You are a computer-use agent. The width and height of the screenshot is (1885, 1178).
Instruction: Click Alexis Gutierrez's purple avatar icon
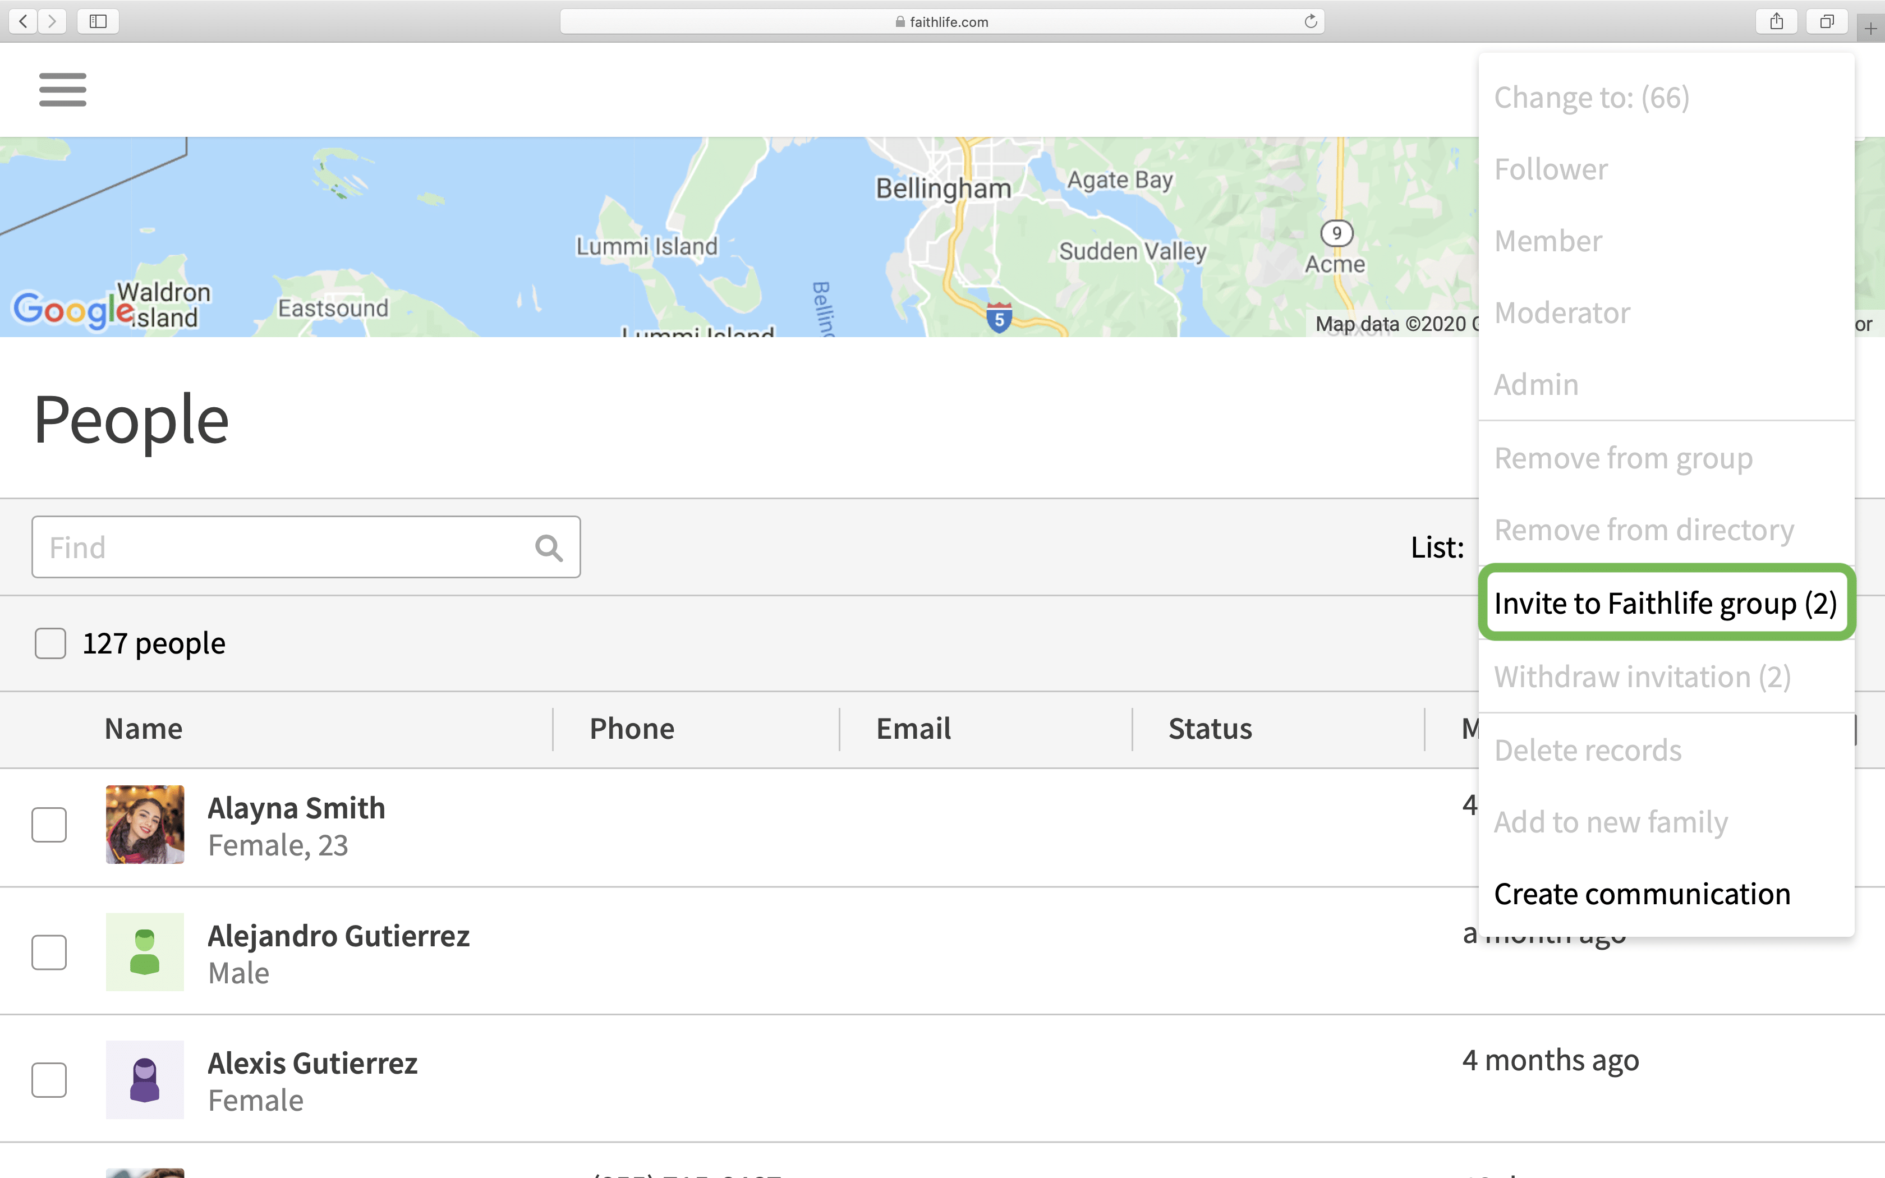145,1080
